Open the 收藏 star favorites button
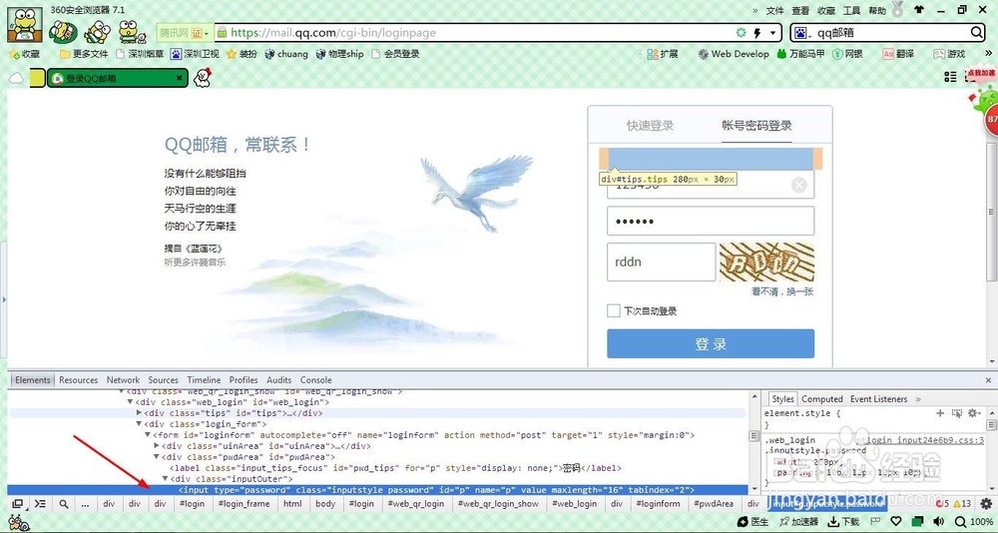This screenshot has height=533, width=998. 24,54
